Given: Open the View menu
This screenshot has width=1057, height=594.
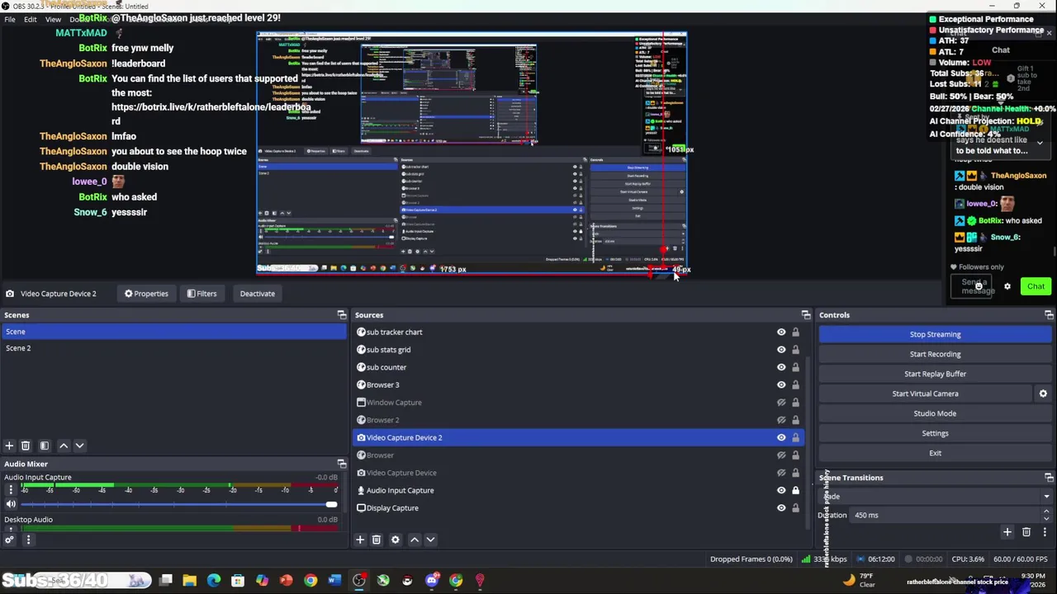Looking at the screenshot, I should tap(53, 19).
